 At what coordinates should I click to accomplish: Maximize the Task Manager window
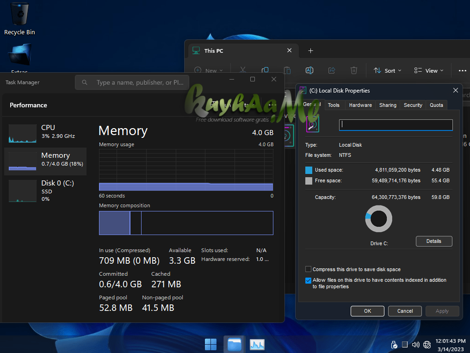(253, 79)
